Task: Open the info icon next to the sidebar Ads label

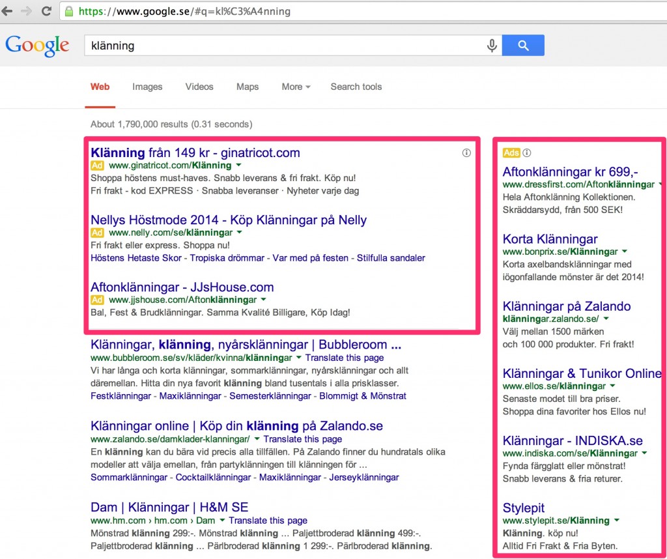Action: 526,152
